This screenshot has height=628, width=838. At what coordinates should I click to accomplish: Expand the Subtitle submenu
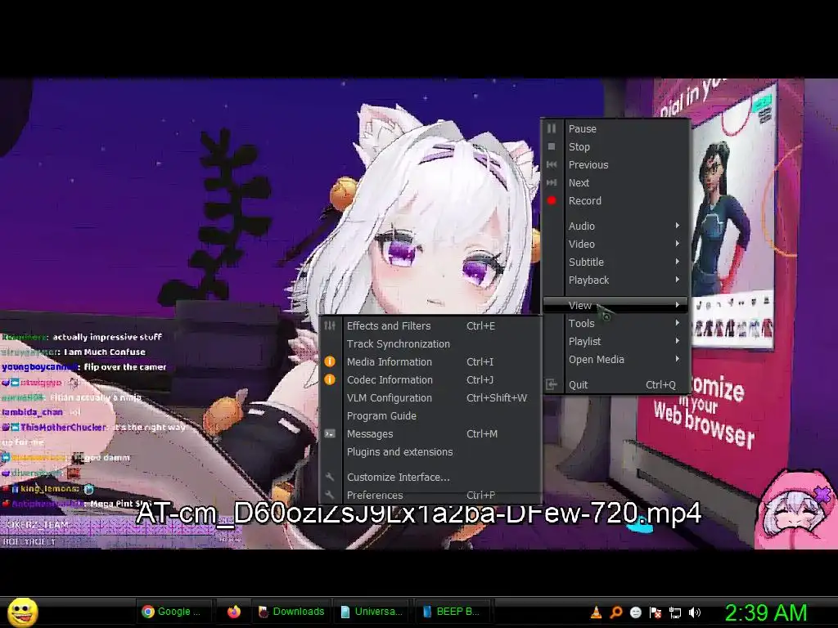pos(615,262)
